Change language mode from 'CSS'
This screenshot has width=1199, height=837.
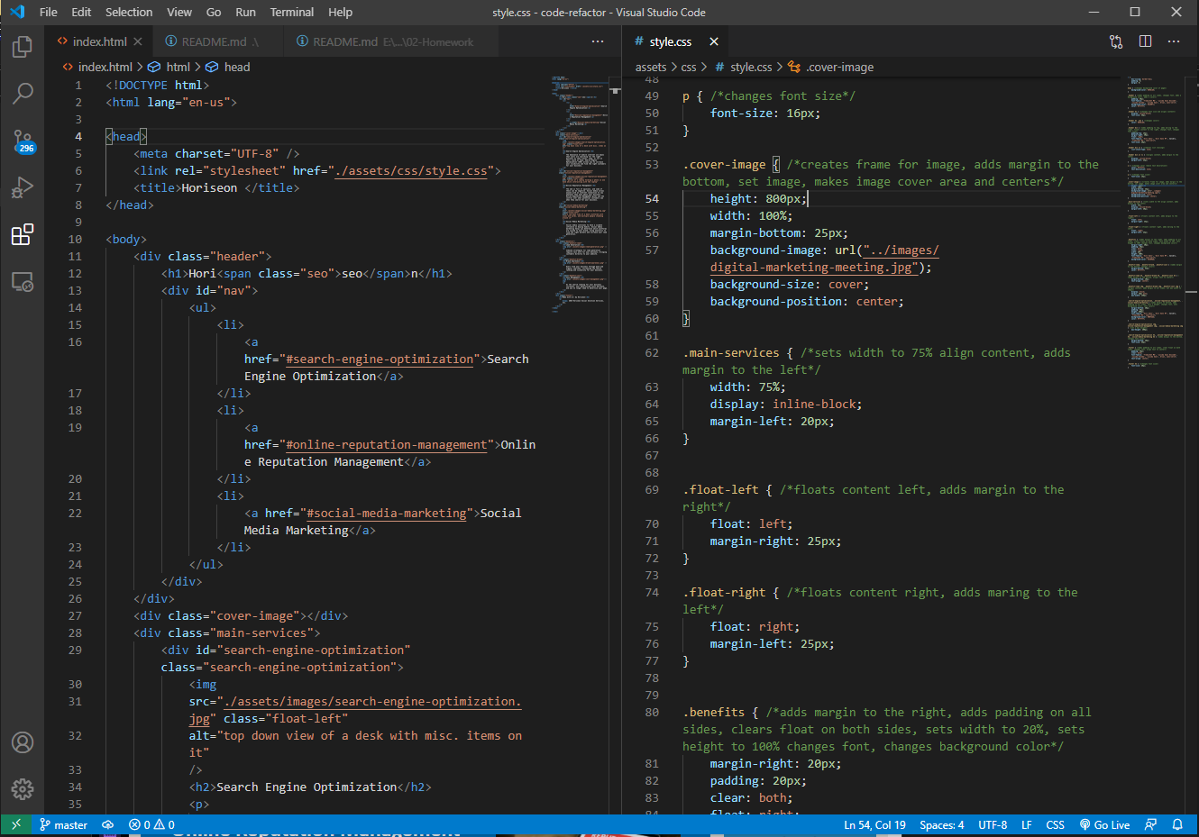pyautogui.click(x=1055, y=824)
